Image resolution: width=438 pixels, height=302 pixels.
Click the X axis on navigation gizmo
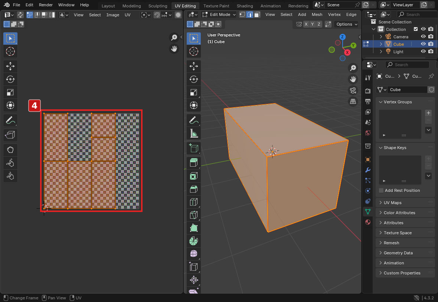pos(347,52)
